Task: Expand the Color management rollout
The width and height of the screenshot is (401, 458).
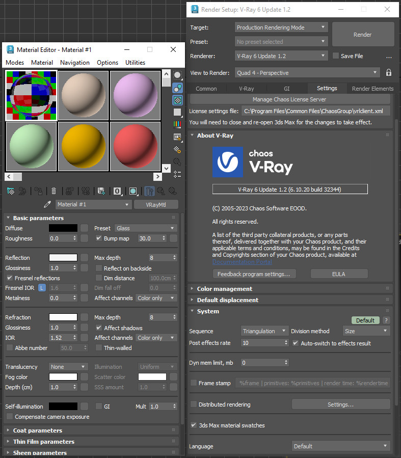Action: tap(224, 288)
